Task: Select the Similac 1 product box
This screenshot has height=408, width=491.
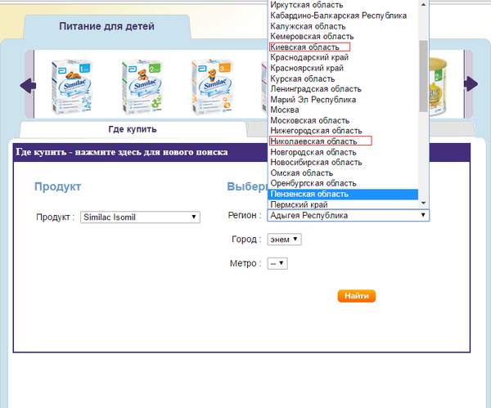Action: click(72, 86)
